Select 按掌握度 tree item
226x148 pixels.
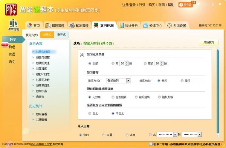click(41, 69)
